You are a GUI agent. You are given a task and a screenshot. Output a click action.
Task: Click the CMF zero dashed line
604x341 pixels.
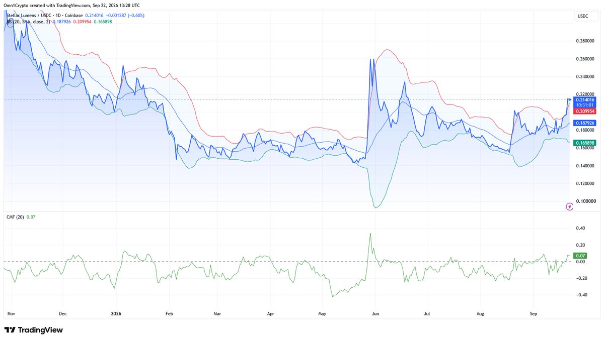click(x=286, y=262)
